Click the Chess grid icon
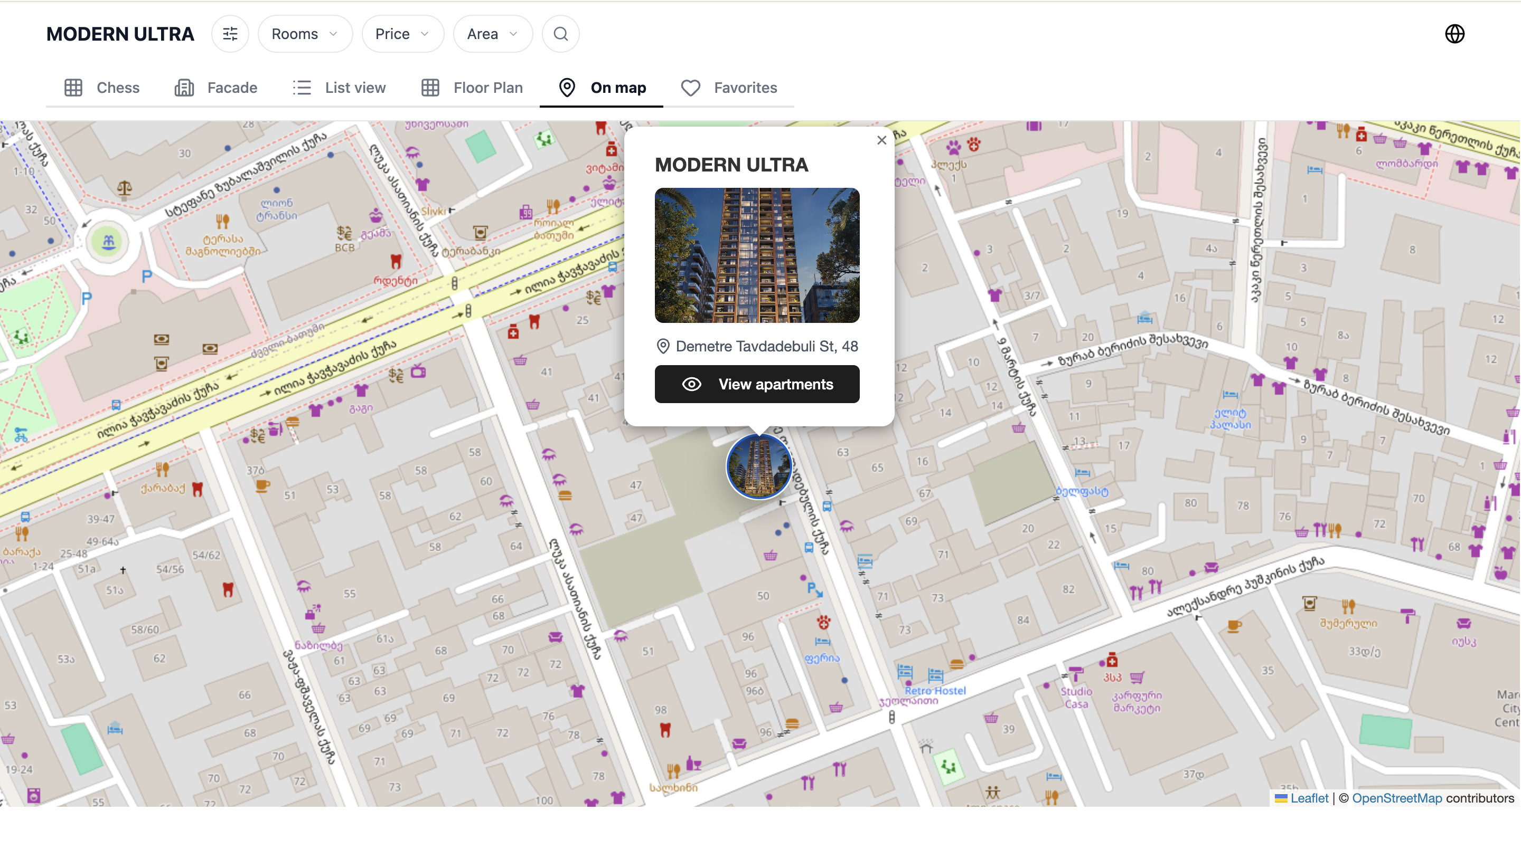This screenshot has height=859, width=1521. pos(73,88)
